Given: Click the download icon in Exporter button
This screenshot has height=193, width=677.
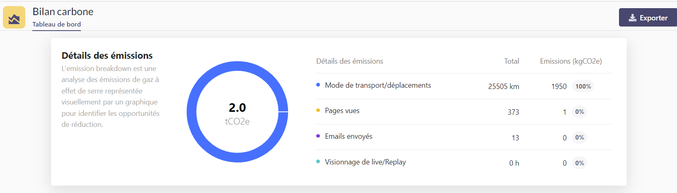Looking at the screenshot, I should pos(632,18).
